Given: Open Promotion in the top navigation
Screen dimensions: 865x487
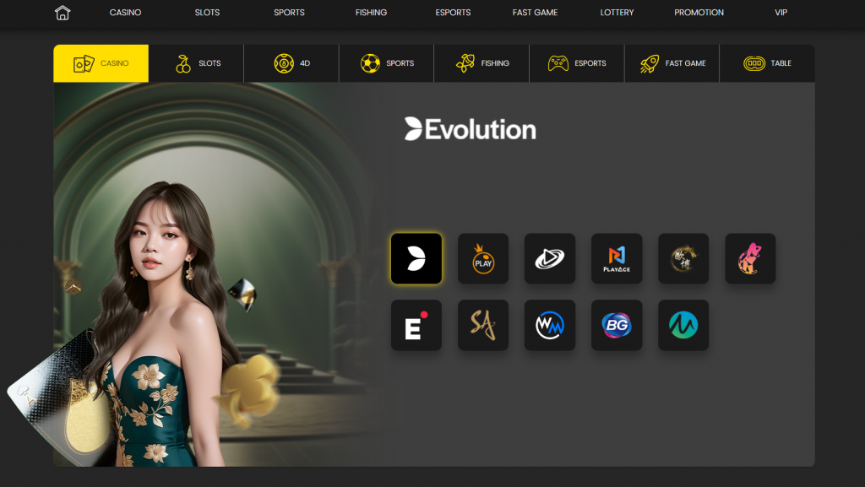Looking at the screenshot, I should pos(699,13).
